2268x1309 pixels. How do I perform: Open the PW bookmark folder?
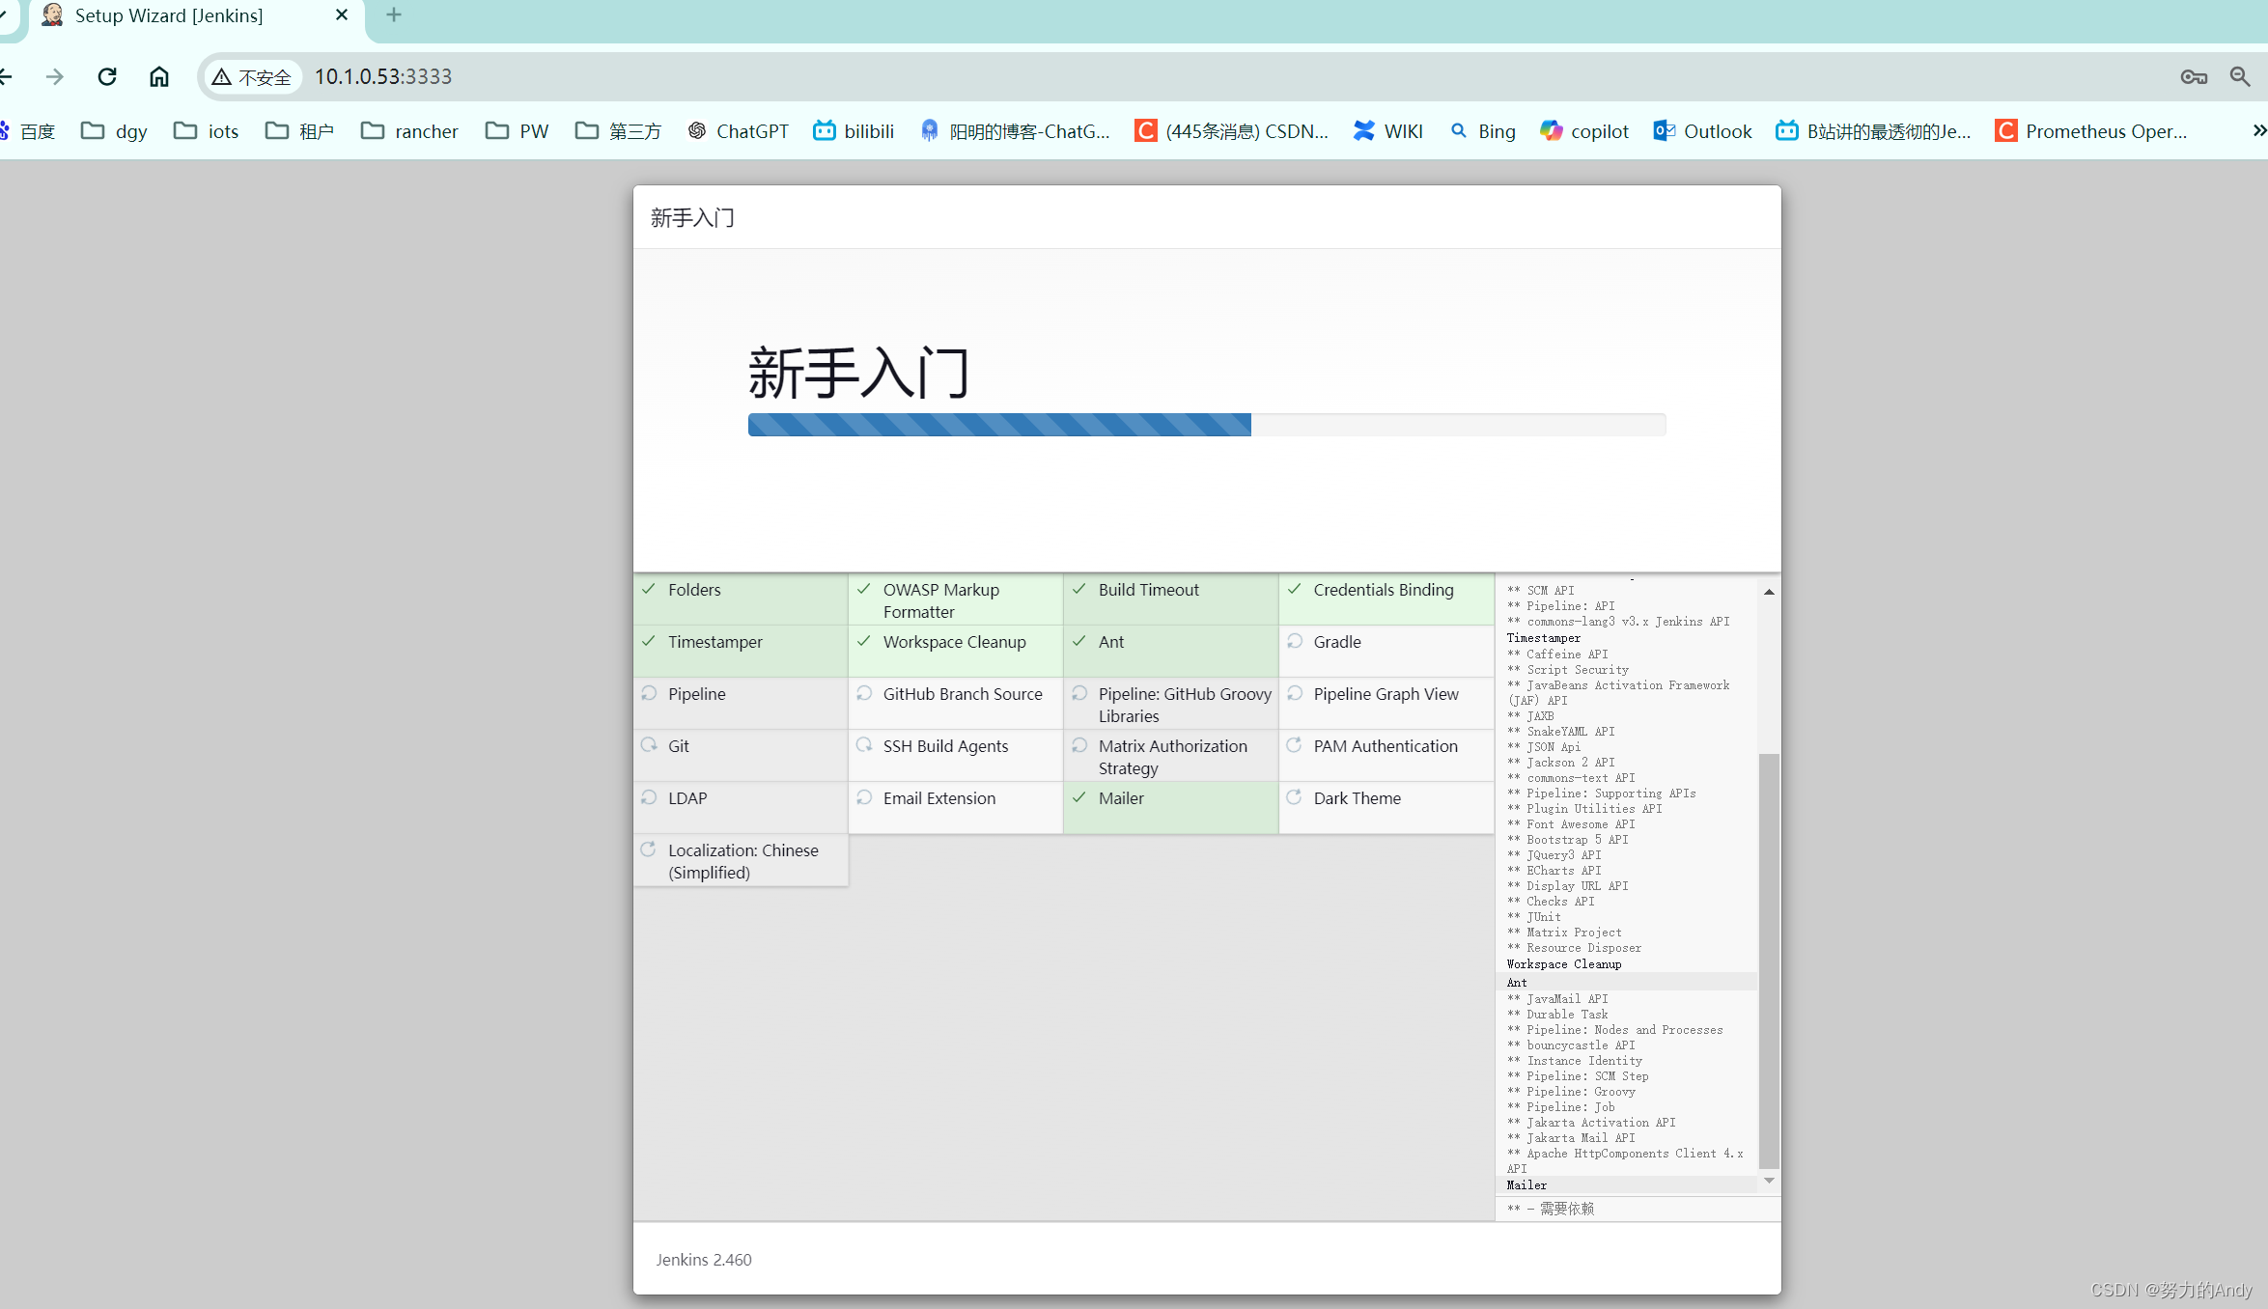click(x=518, y=131)
